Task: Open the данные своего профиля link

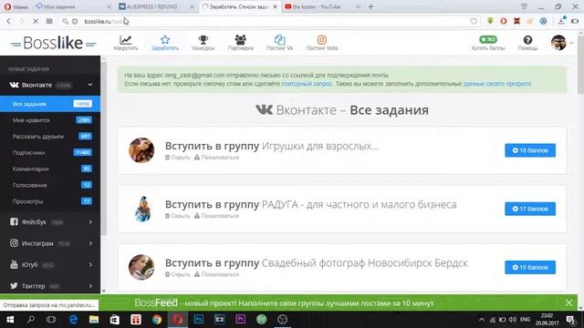Action: tap(497, 84)
